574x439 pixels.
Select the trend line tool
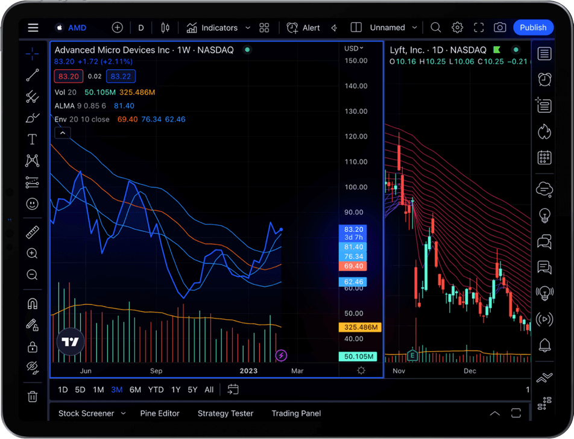(x=32, y=75)
